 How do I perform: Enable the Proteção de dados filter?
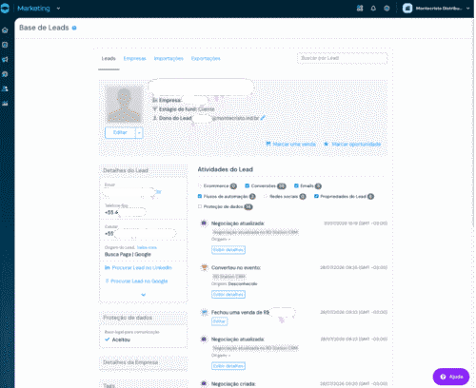tap(200, 206)
